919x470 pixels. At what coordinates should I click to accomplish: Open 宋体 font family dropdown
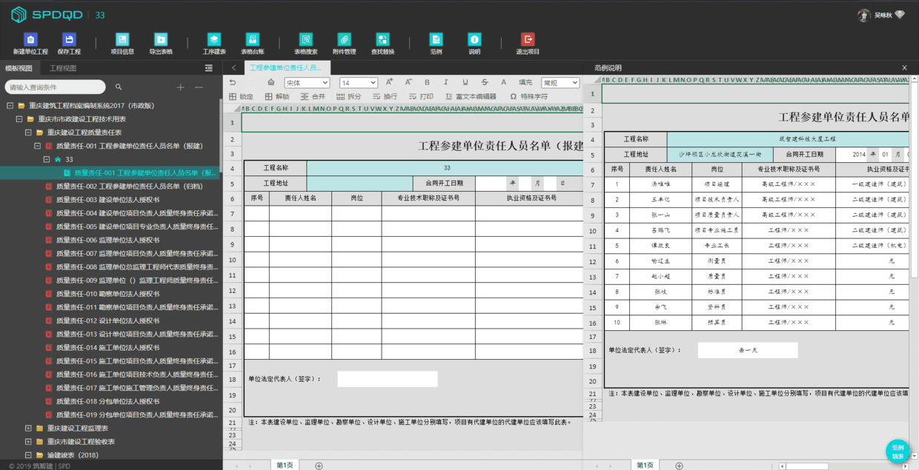click(307, 83)
